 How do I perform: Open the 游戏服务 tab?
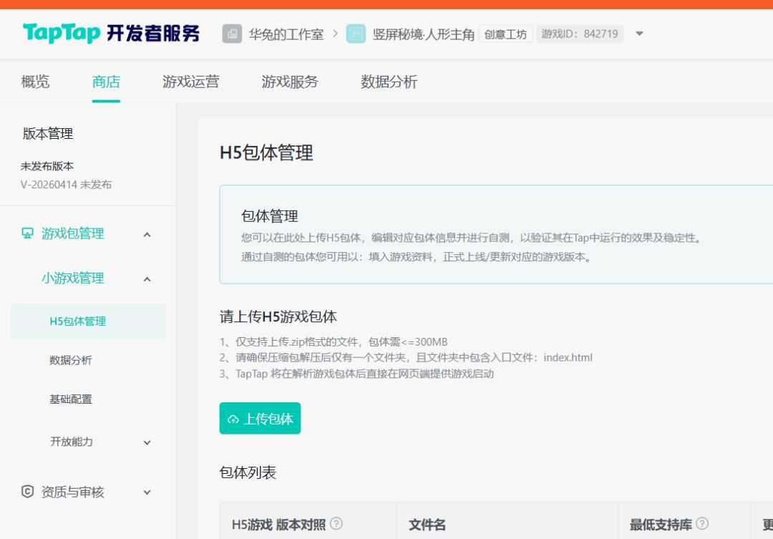(x=290, y=82)
